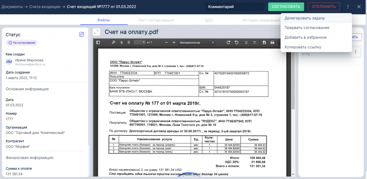367x179 pixels.
Task: Go to Счета входящие breadcrumb
Action: (45, 7)
